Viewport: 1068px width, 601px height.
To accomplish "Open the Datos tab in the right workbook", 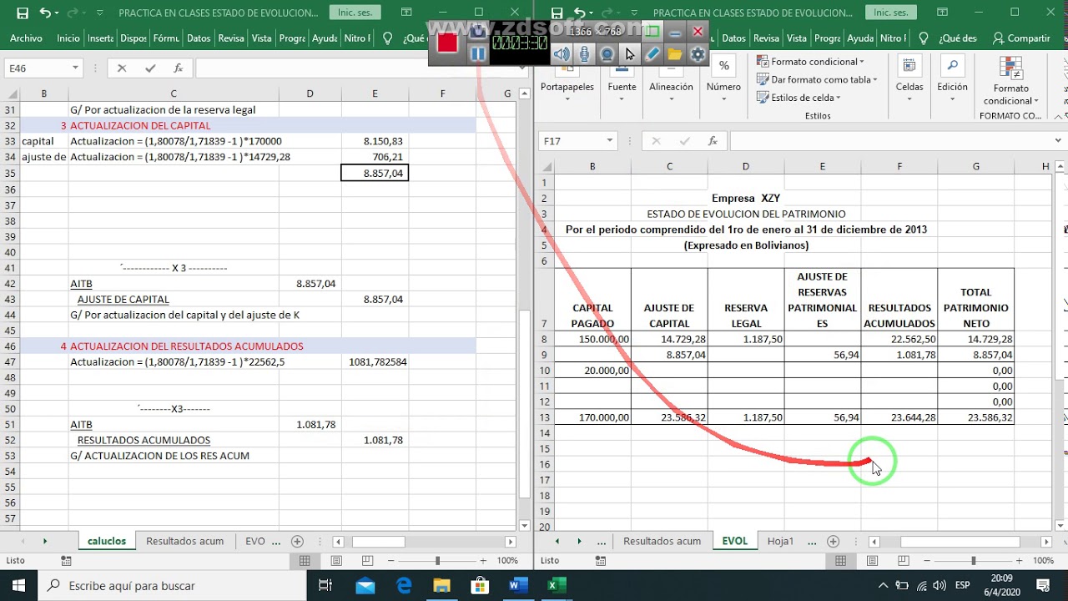I will coord(733,38).
